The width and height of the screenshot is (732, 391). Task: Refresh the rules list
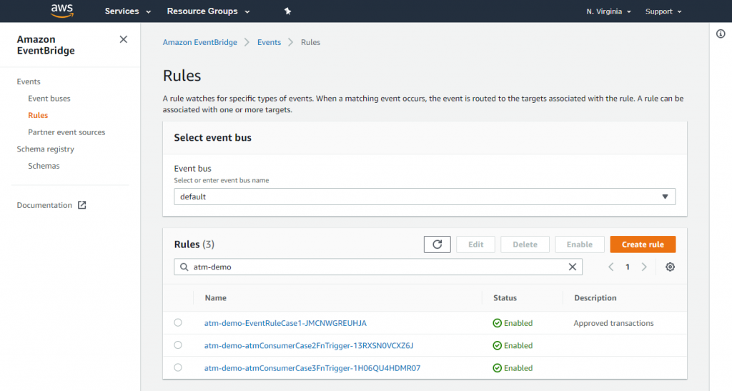click(437, 244)
